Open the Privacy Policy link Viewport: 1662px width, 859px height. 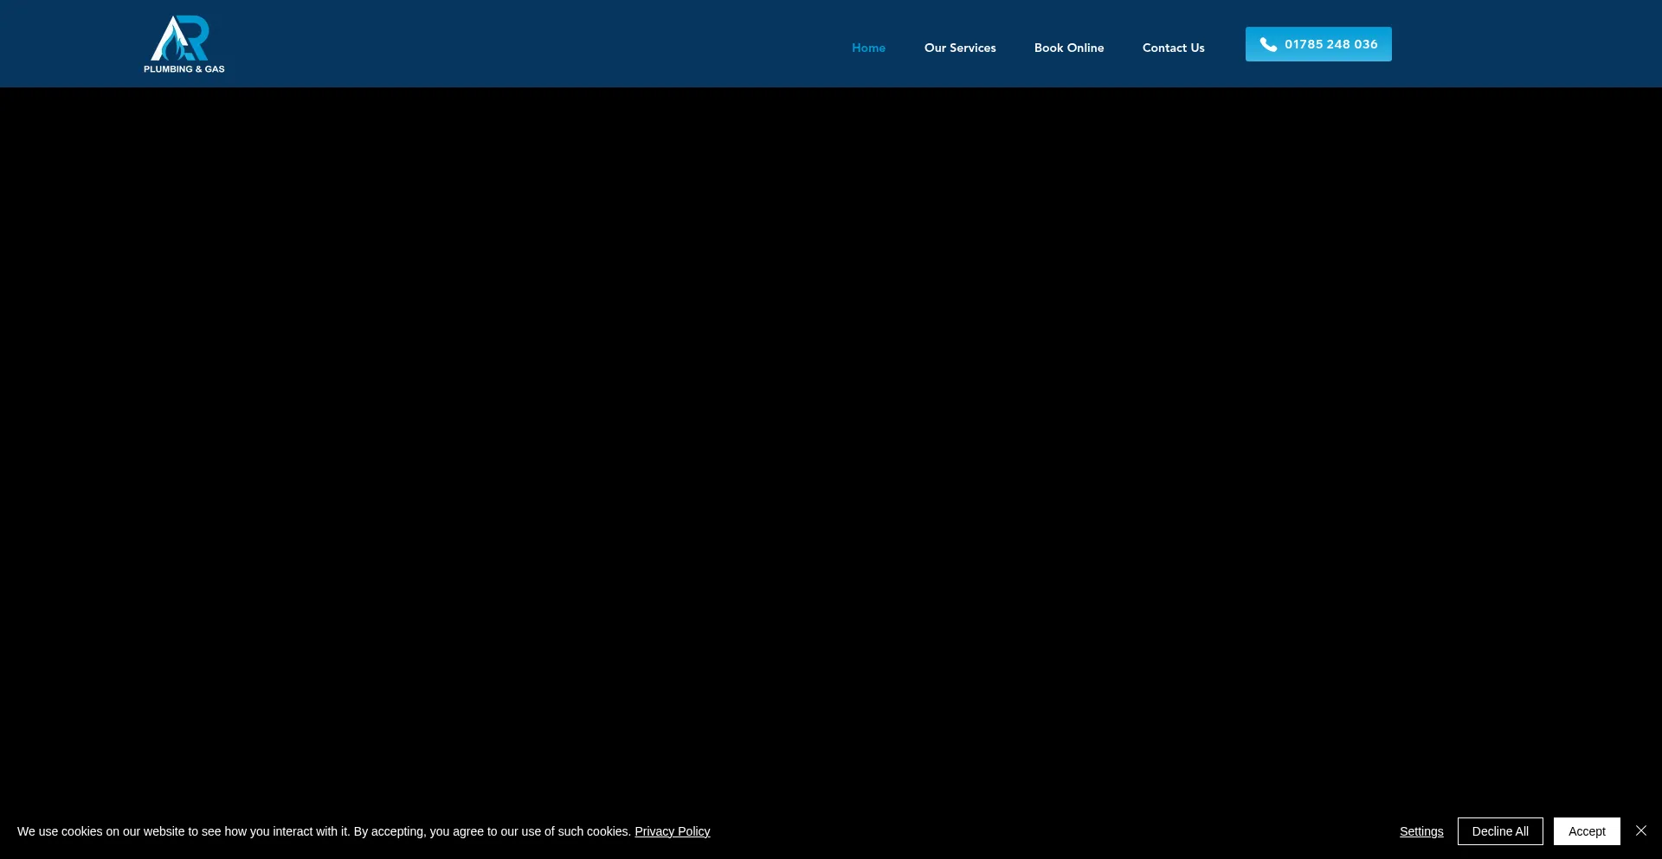[x=672, y=831]
